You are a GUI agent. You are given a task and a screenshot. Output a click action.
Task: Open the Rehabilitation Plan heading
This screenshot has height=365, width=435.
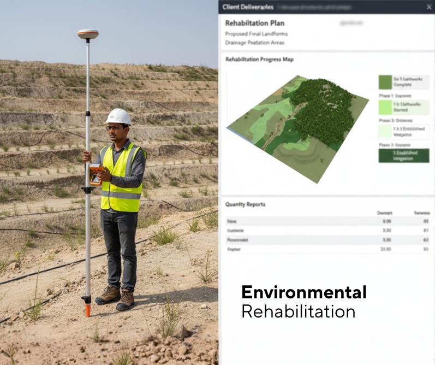click(x=254, y=23)
